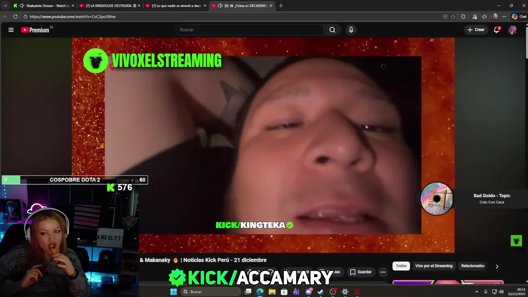The image size is (528, 297).
Task: Close the LA KINGHOUSE DESTRUIDA tab
Action: click(139, 5)
